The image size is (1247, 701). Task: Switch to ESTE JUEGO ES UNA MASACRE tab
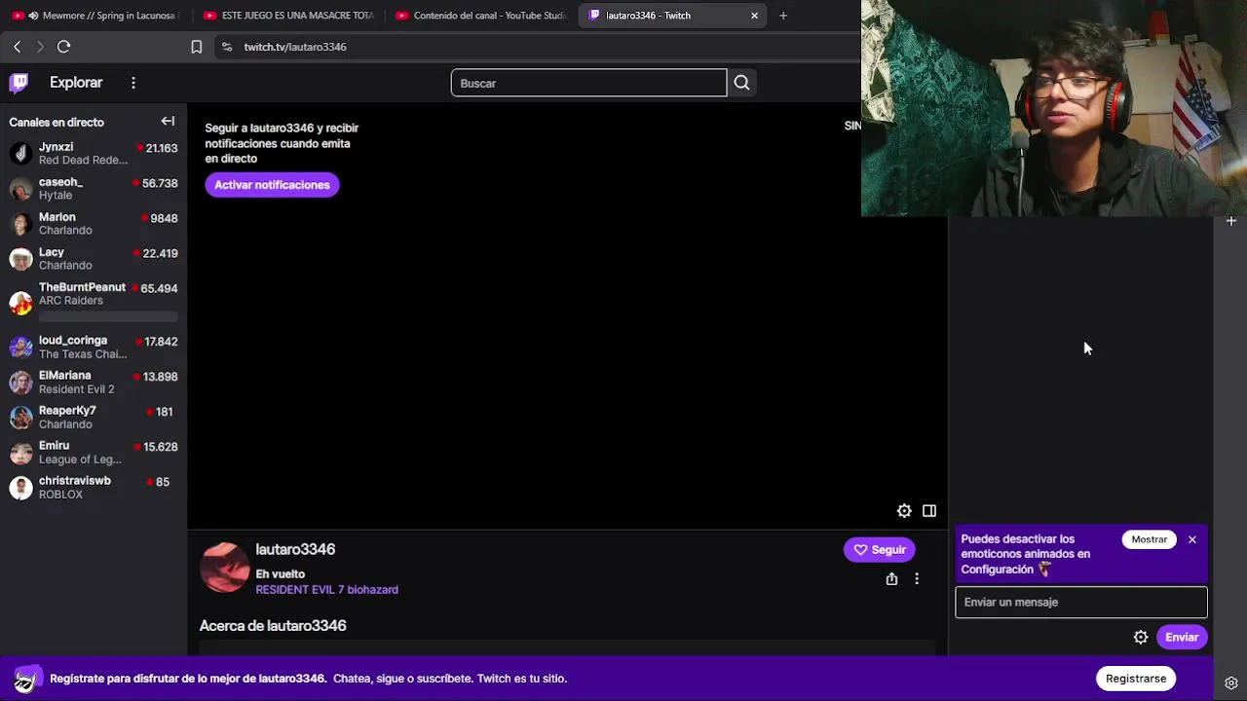[x=287, y=16]
